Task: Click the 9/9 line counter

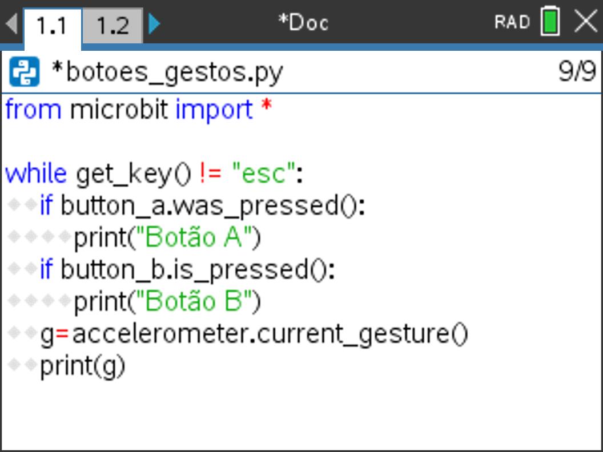Action: [x=577, y=71]
